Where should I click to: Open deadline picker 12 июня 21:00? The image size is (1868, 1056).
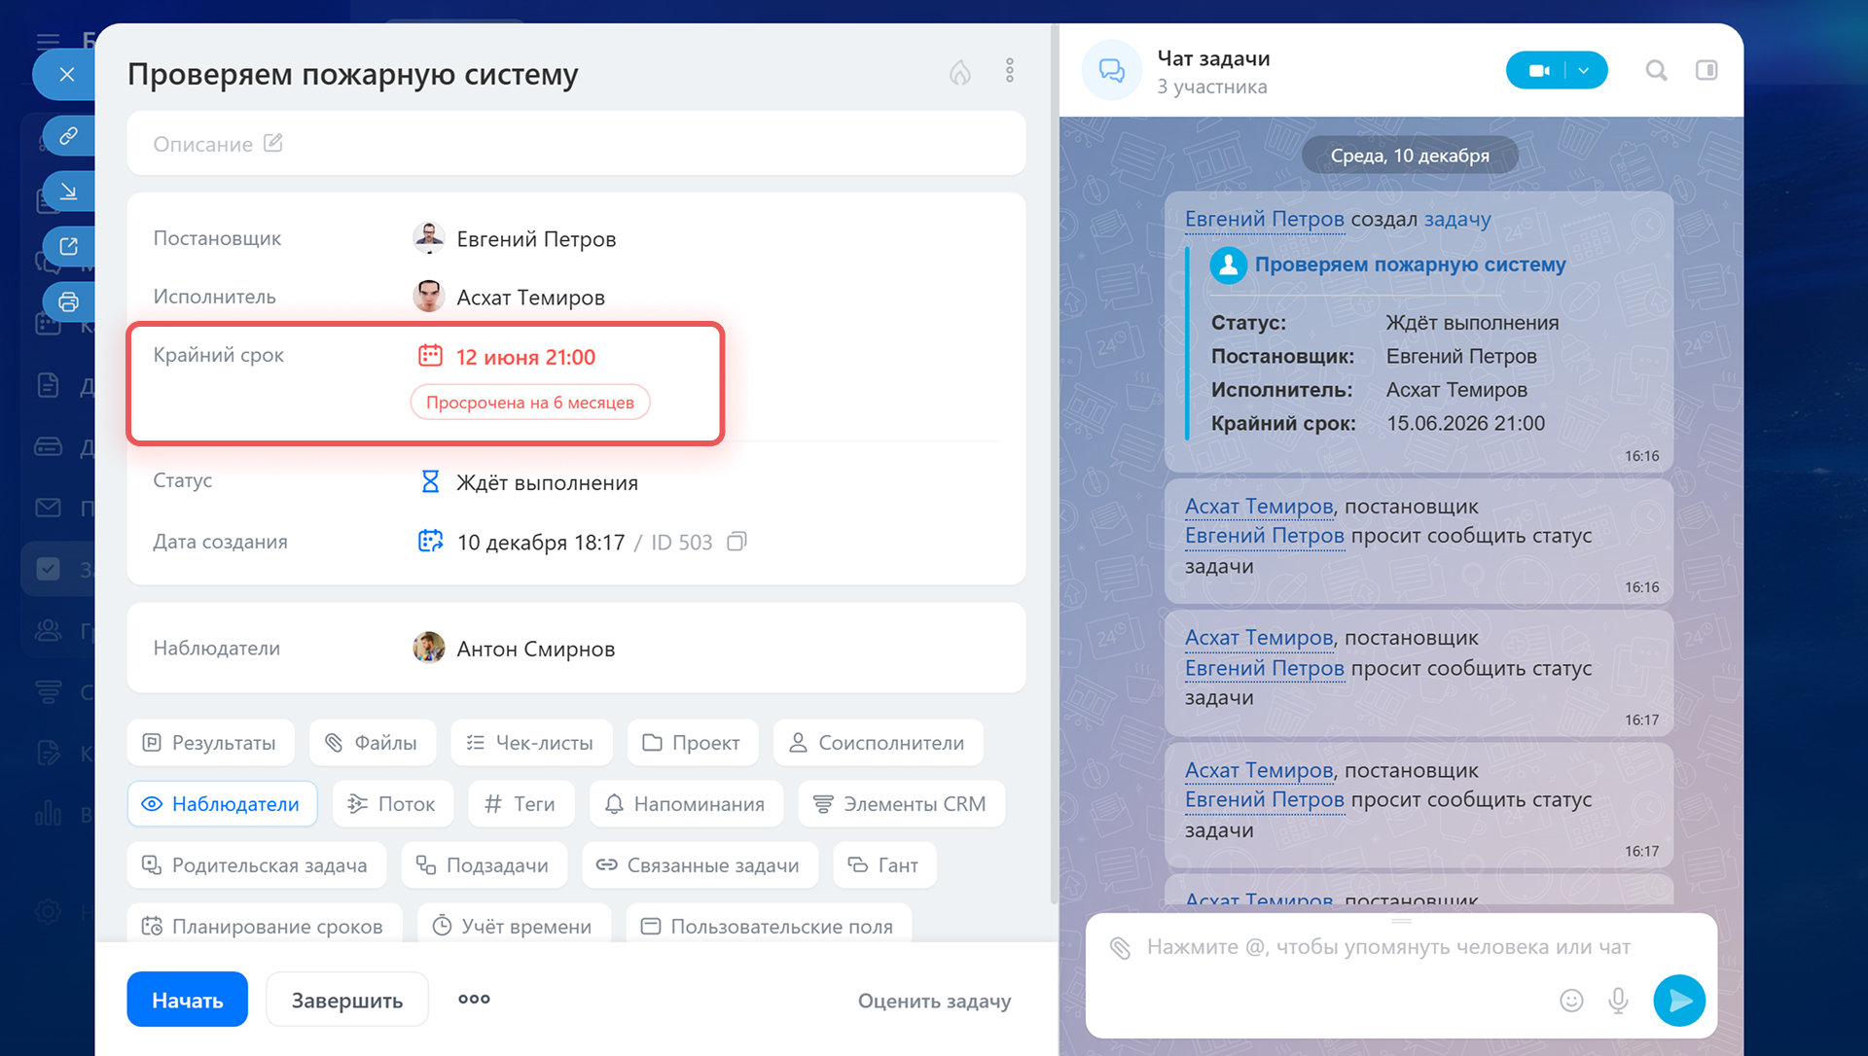tap(524, 357)
